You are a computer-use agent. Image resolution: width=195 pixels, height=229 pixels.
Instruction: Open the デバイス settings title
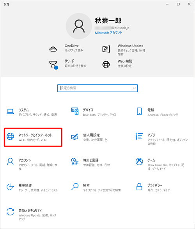coord(88,110)
